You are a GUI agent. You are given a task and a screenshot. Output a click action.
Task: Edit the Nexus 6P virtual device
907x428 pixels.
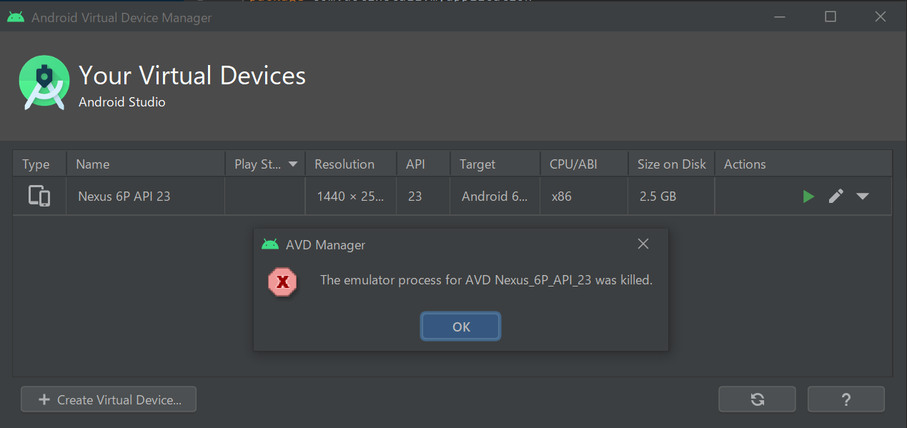[x=836, y=196]
